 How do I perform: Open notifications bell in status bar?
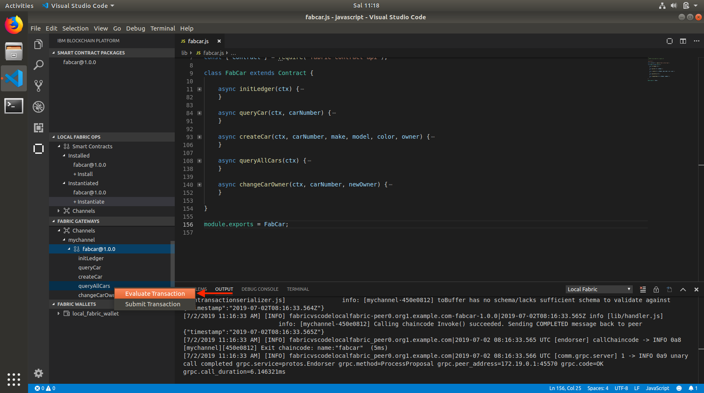click(693, 388)
